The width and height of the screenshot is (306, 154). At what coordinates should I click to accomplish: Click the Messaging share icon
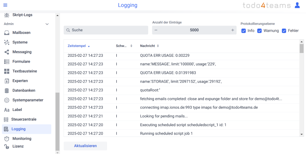click(7, 52)
